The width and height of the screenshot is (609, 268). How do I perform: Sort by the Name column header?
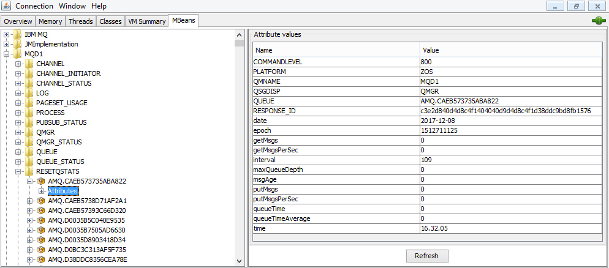[336, 50]
